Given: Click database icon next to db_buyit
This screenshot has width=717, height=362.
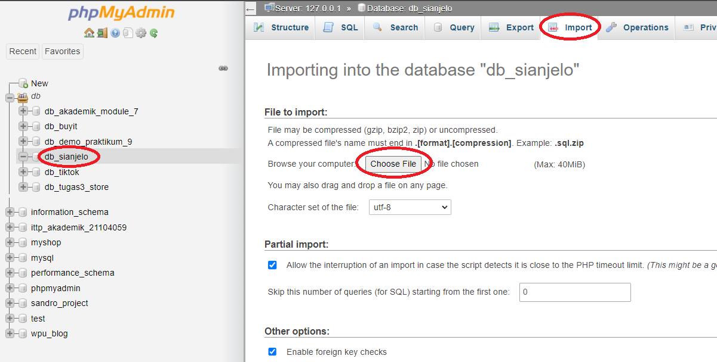Looking at the screenshot, I should point(36,126).
